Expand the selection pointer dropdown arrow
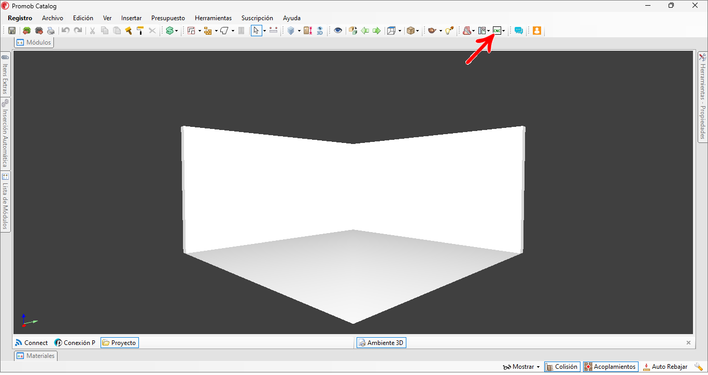Screen dimensions: 708x375 tap(264, 31)
